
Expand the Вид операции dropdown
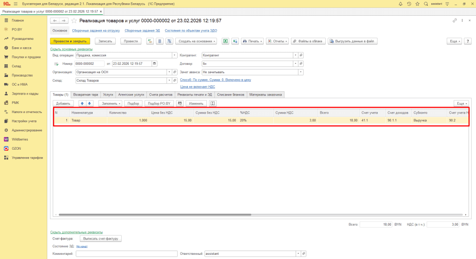pos(169,55)
